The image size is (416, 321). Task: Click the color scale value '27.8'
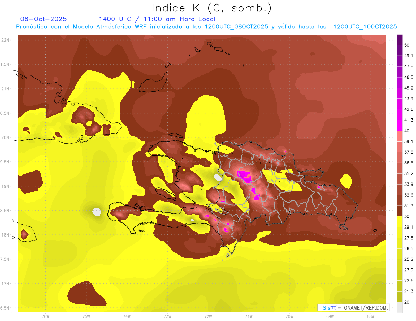pos(409,238)
